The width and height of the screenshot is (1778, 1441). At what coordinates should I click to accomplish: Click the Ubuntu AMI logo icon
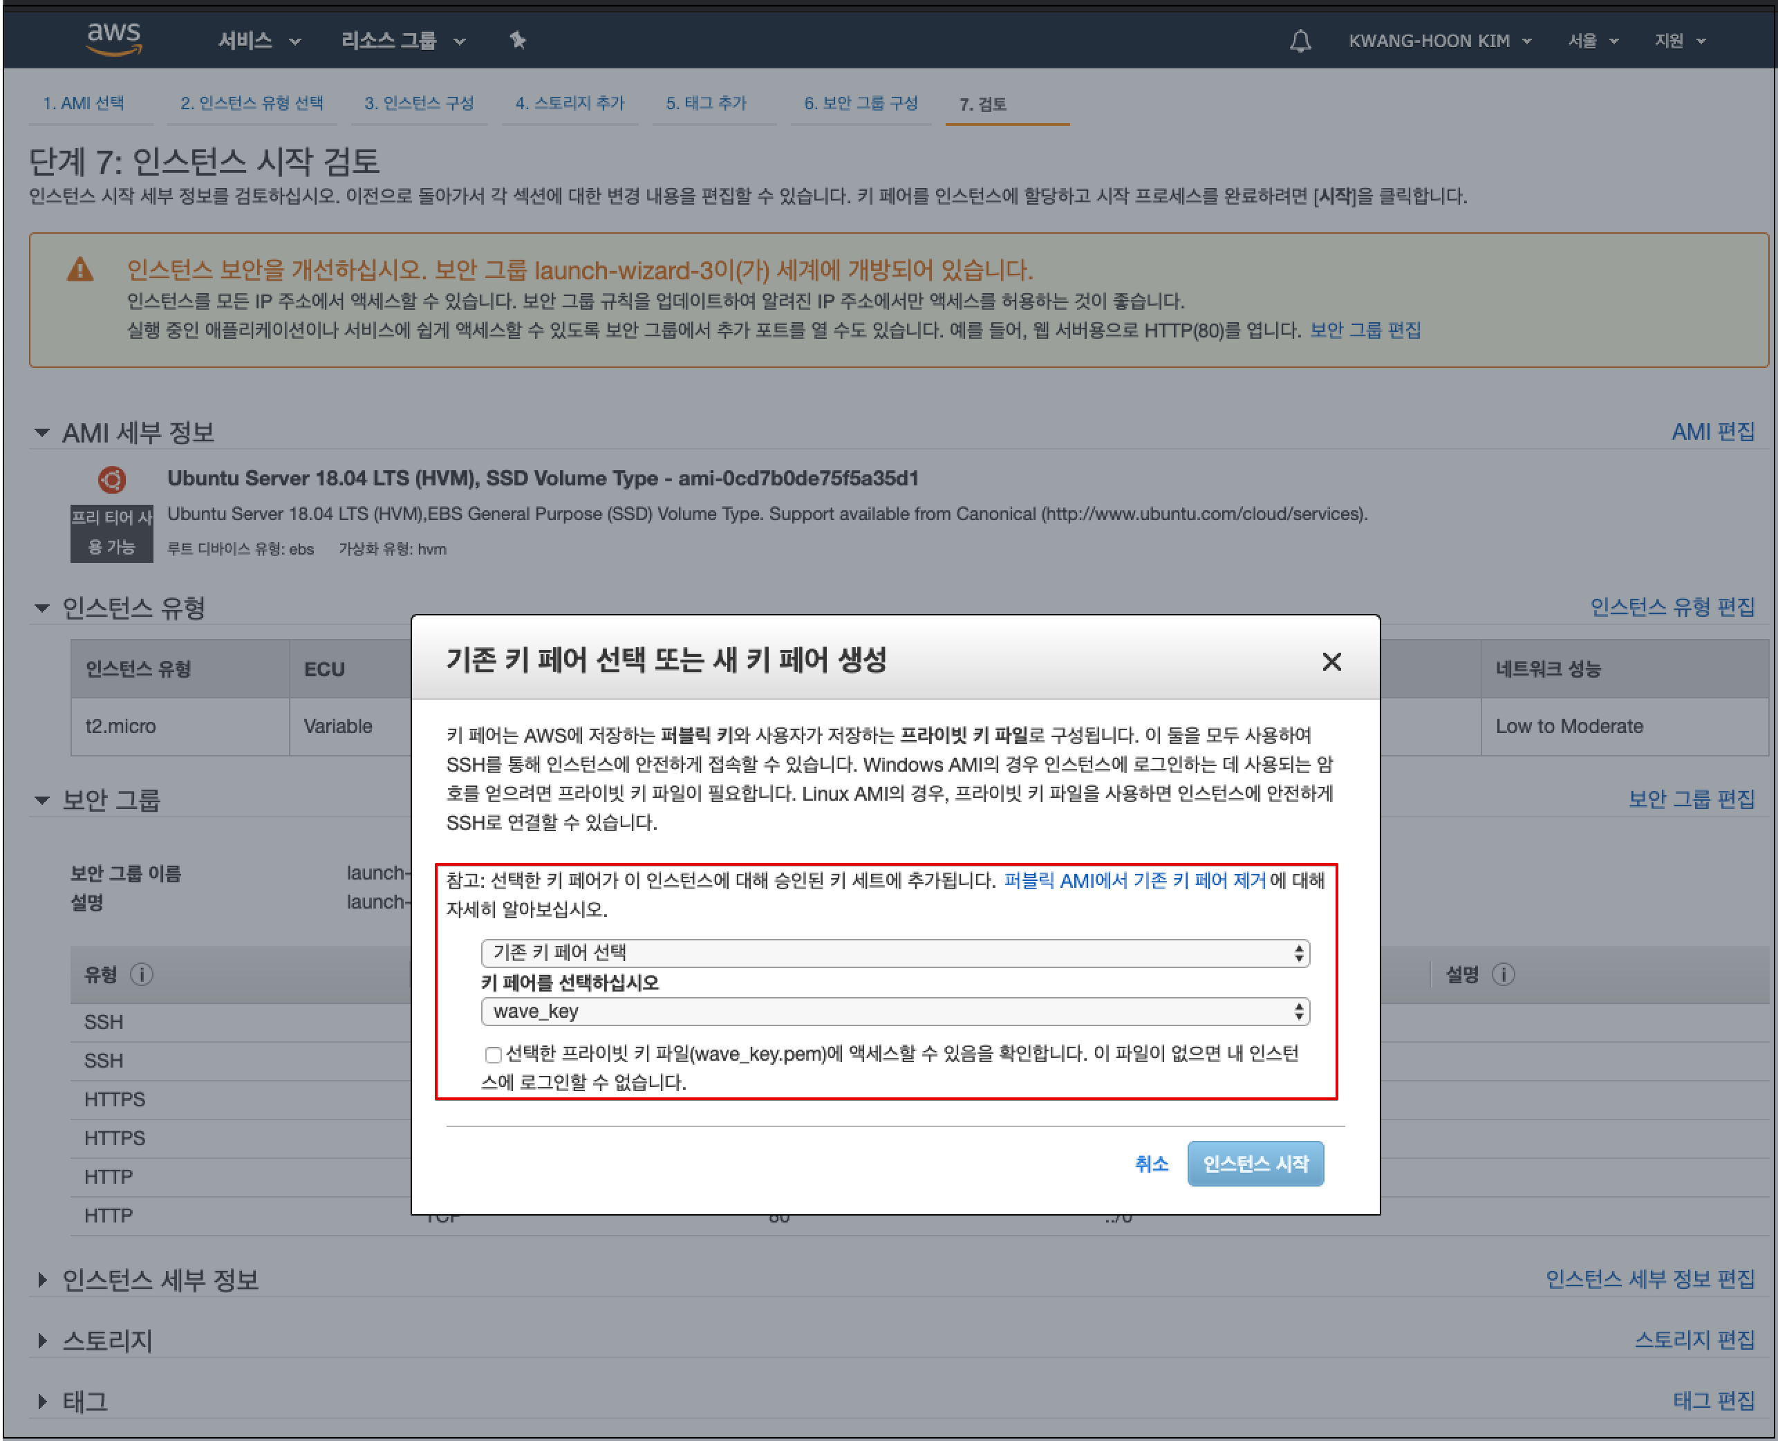(112, 479)
